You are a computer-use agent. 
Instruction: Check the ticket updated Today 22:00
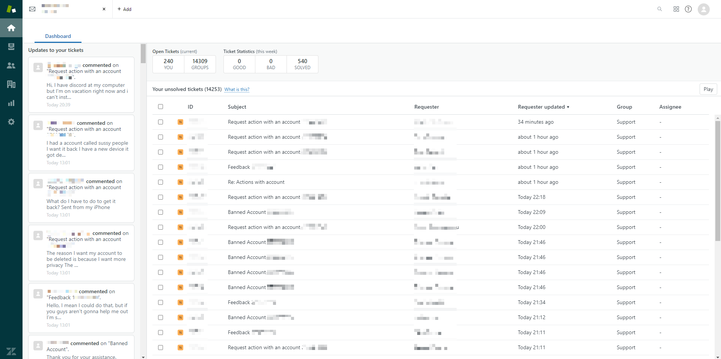coord(160,227)
